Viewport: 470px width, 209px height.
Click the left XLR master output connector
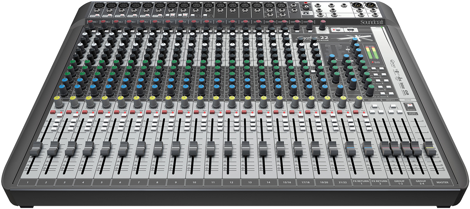tap(357, 6)
